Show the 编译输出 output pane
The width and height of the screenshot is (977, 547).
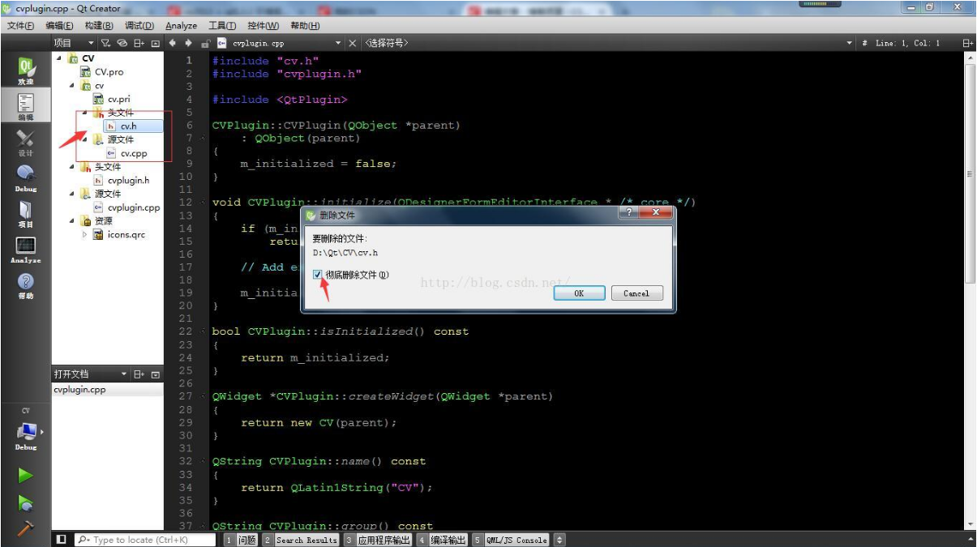click(x=443, y=540)
